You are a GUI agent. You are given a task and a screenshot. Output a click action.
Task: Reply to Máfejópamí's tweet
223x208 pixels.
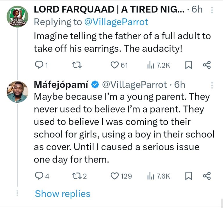pyautogui.click(x=39, y=176)
